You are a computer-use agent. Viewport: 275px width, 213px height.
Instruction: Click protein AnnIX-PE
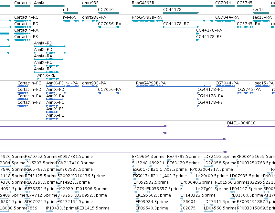pos(52,119)
